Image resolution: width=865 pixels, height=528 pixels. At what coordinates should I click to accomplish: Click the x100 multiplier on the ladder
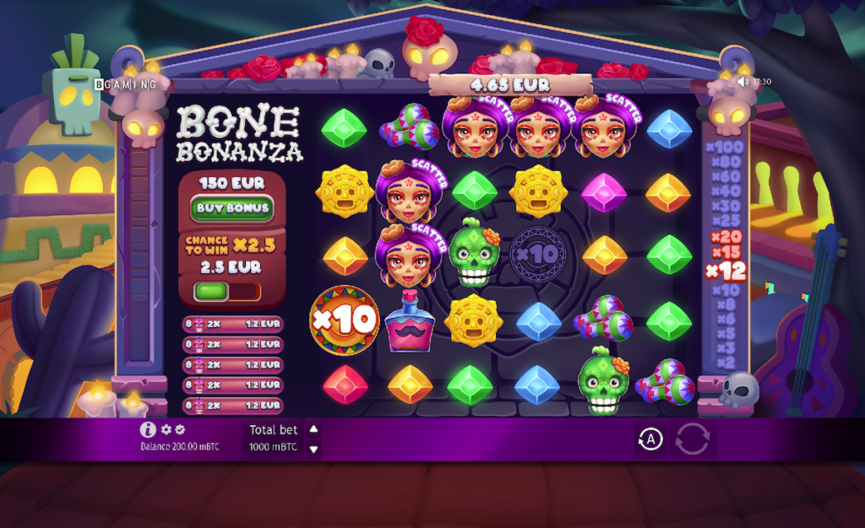pyautogui.click(x=725, y=148)
